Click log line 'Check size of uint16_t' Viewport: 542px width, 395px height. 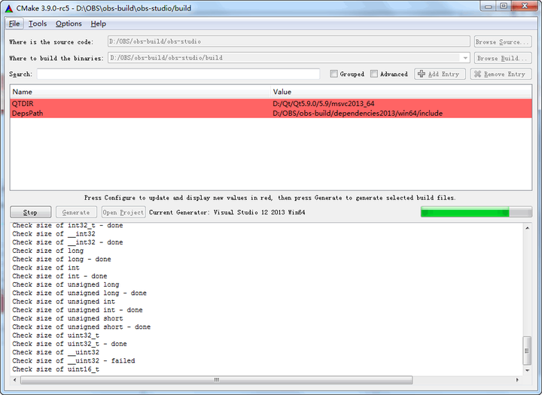pyautogui.click(x=56, y=369)
